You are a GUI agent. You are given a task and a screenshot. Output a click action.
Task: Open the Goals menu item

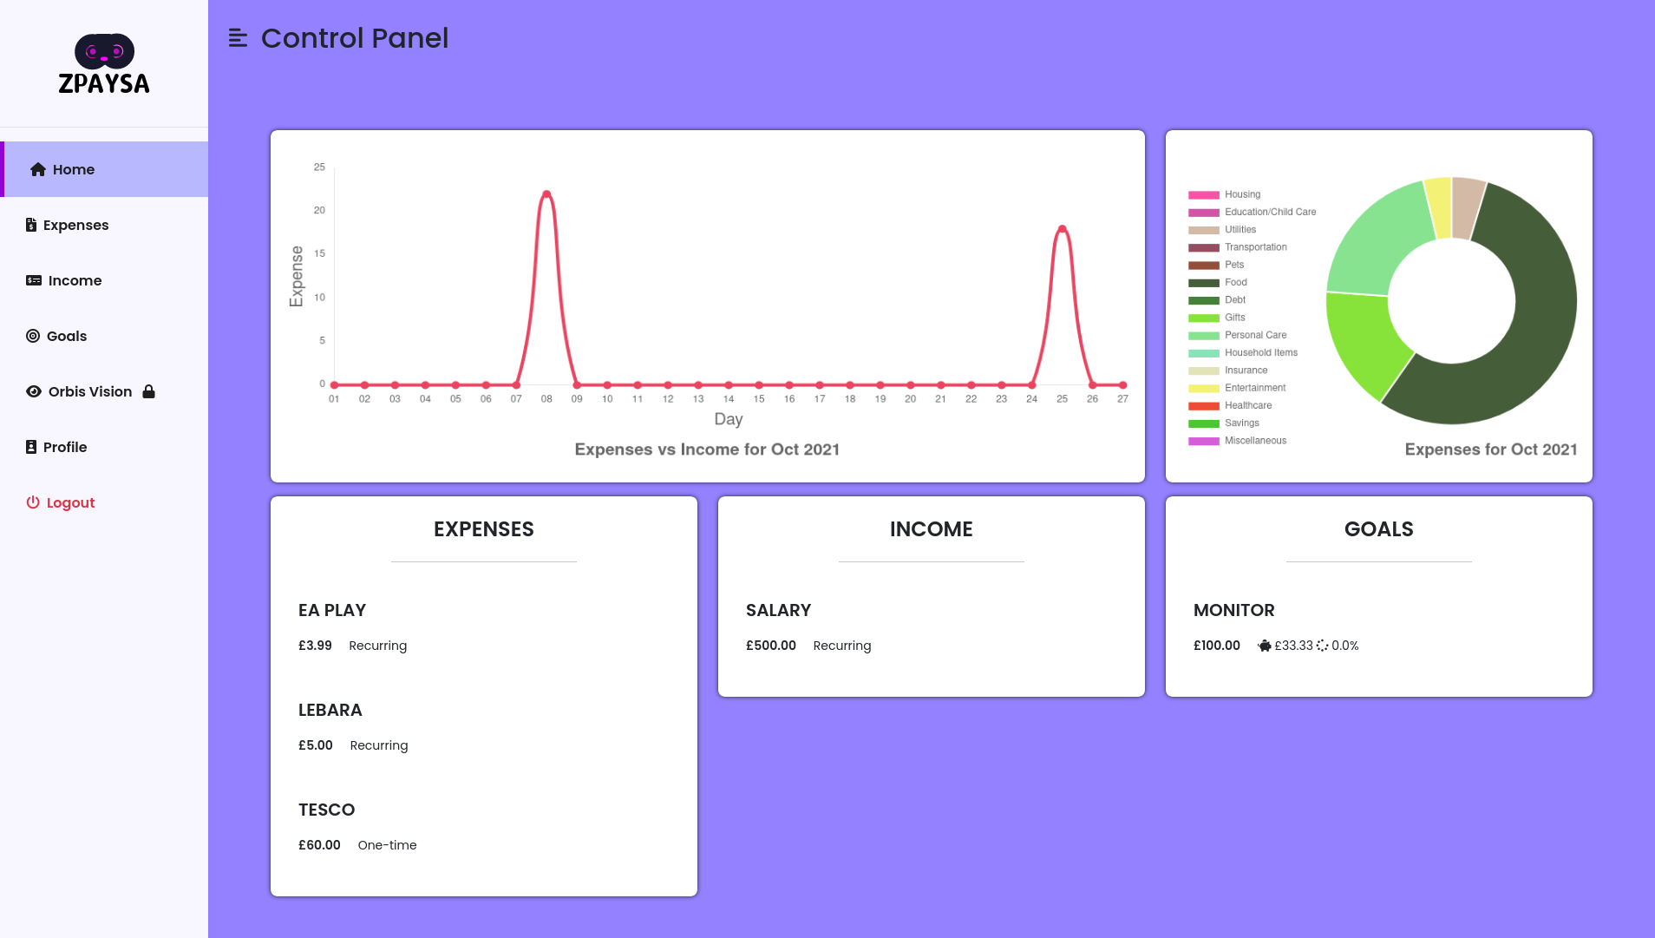pyautogui.click(x=104, y=336)
